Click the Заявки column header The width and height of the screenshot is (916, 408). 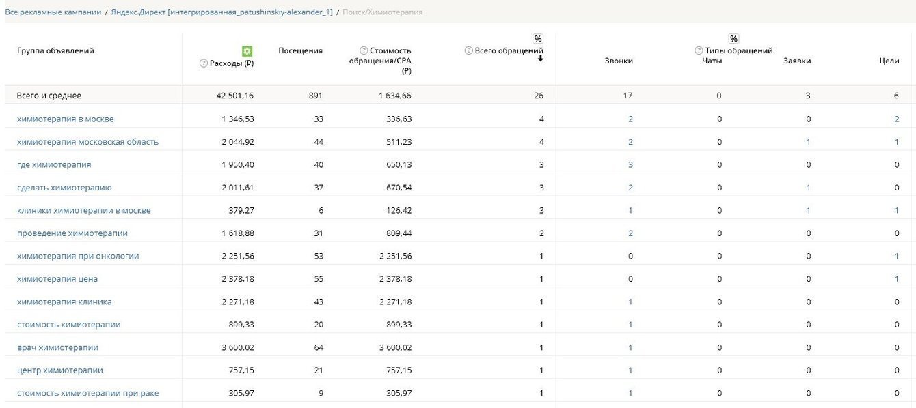pos(797,61)
